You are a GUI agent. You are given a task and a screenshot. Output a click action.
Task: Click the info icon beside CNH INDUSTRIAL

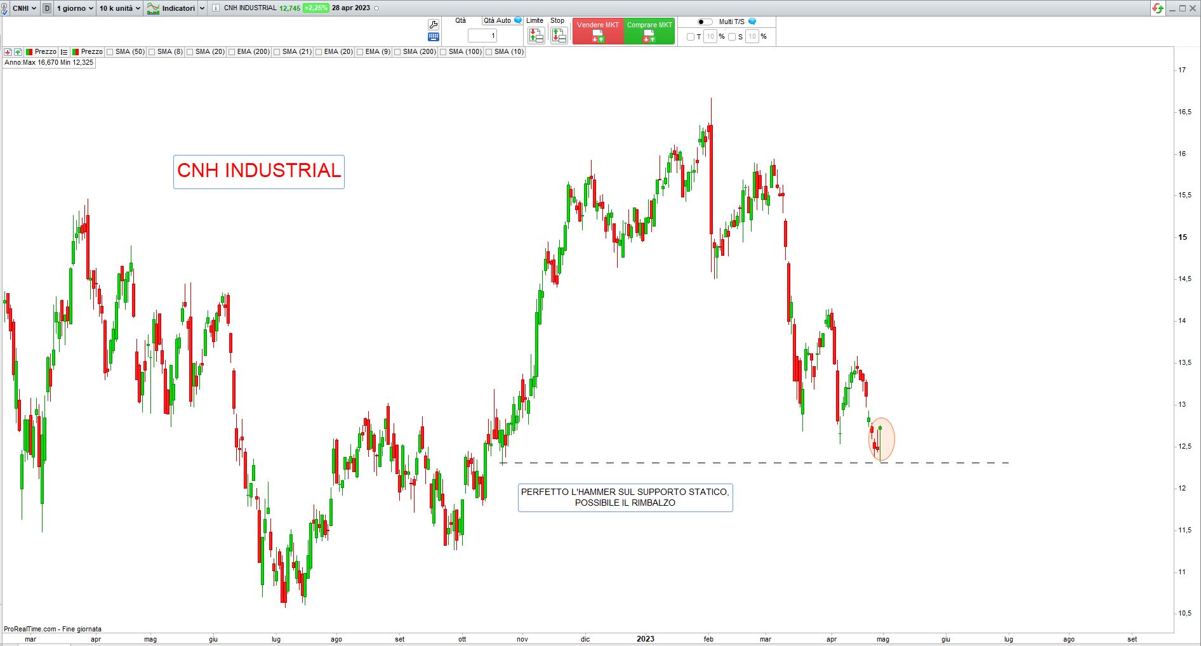(216, 8)
